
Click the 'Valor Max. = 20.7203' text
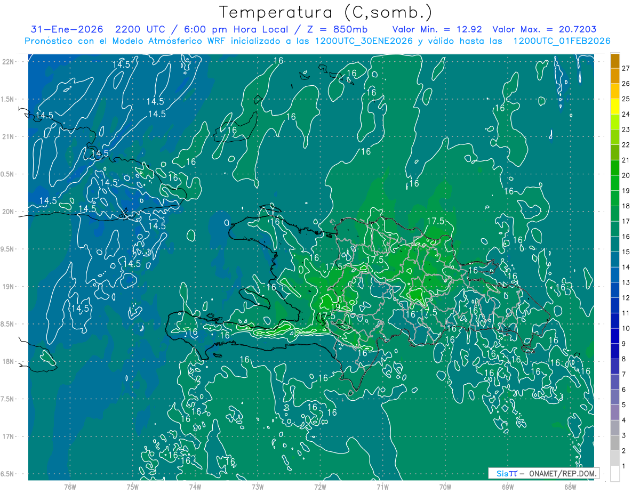(x=545, y=29)
